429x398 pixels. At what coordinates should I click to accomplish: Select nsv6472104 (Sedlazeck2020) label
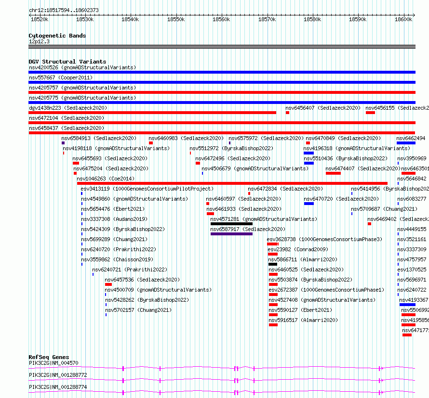pos(67,118)
